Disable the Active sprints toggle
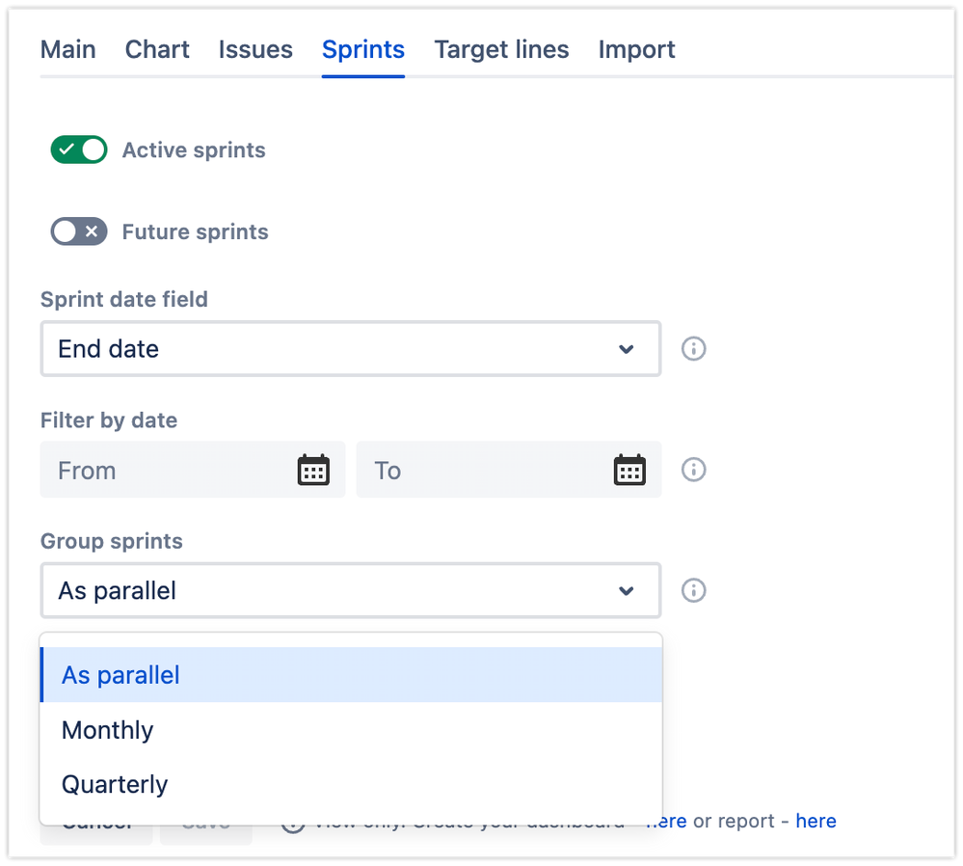This screenshot has width=963, height=866. click(x=79, y=150)
